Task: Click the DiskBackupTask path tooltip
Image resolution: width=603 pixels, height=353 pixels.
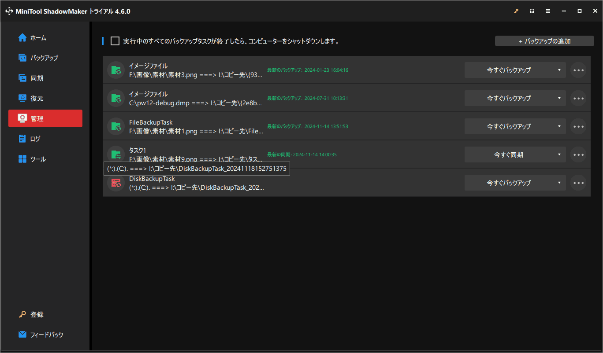Action: (197, 169)
